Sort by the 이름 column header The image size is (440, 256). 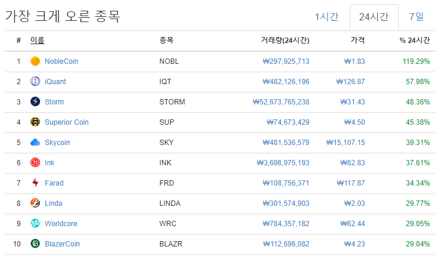[x=37, y=41]
